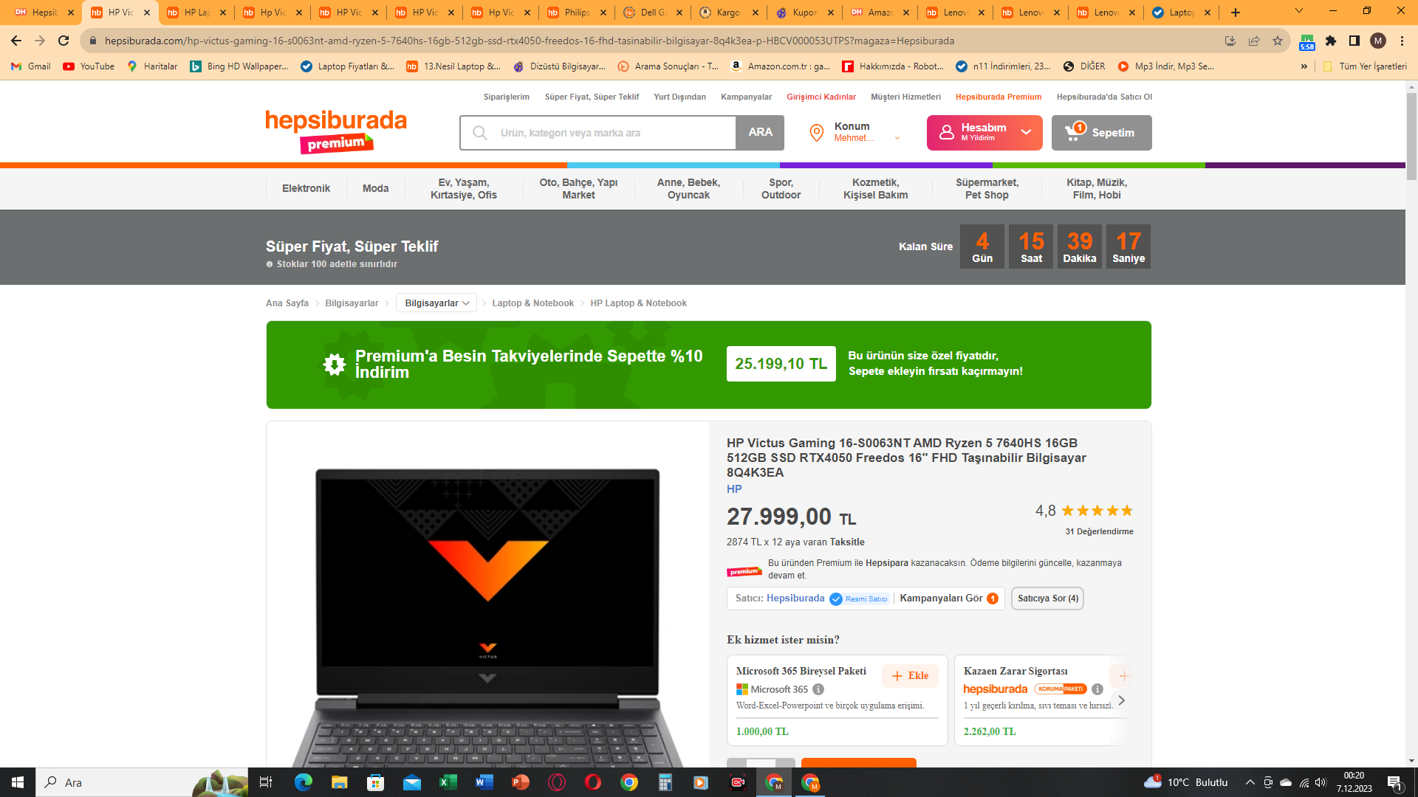
Task: Open the Elektronik category menu
Action: pos(306,188)
